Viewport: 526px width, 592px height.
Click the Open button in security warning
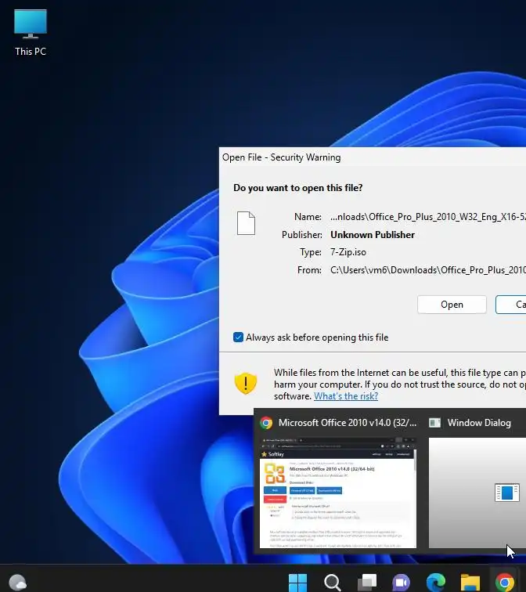[452, 305]
